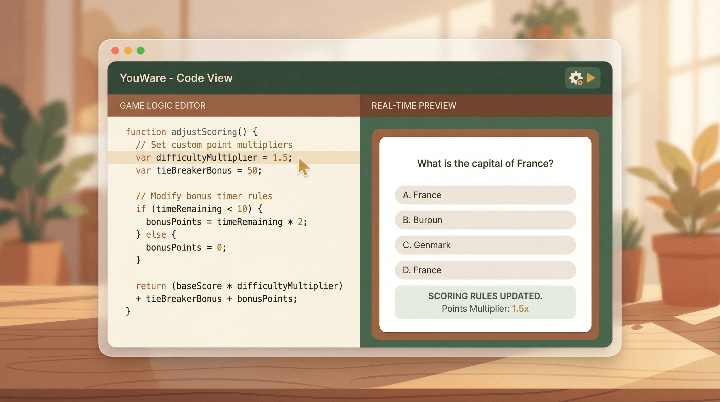Screen dimensions: 720x402
Task: Click the '} else {' code line
Action: click(x=156, y=234)
